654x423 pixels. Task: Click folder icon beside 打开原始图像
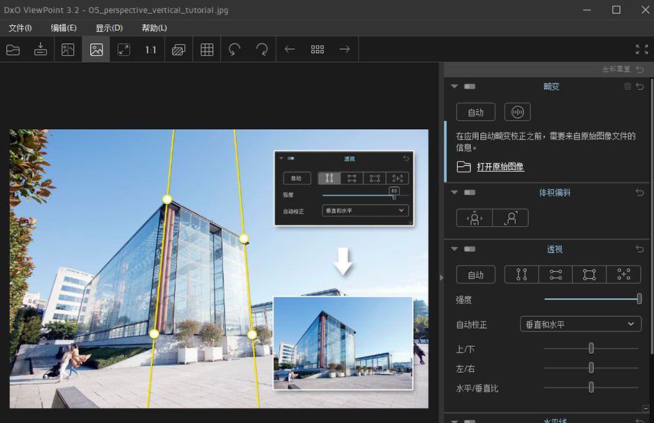463,167
